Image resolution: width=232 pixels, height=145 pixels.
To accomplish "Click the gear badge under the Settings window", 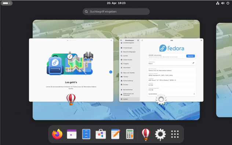I will [x=161, y=99].
